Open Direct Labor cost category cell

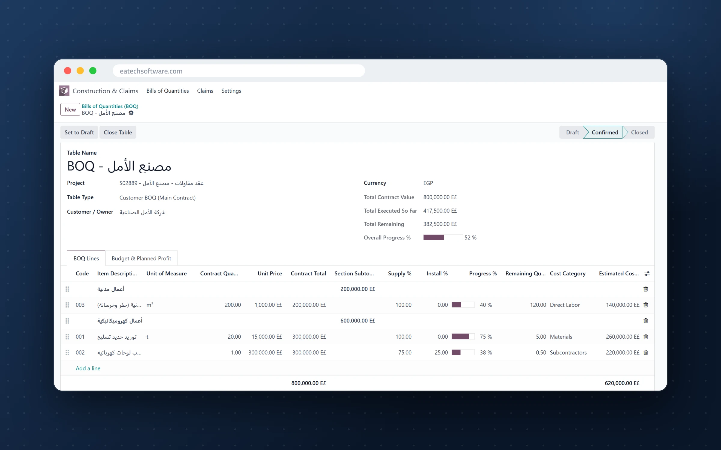(x=565, y=305)
